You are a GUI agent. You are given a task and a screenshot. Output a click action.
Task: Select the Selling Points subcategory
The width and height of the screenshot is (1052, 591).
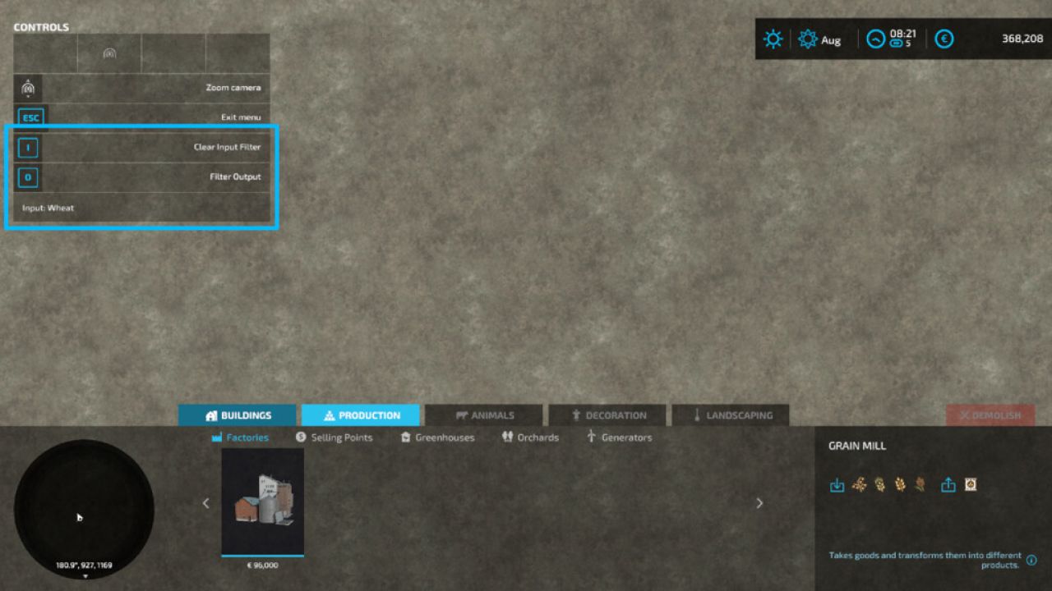click(334, 438)
